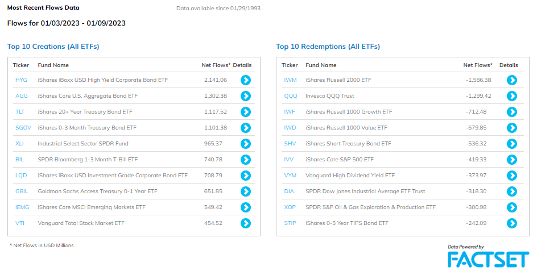Click the VTI ticker link
The width and height of the screenshot is (533, 275).
(x=20, y=223)
